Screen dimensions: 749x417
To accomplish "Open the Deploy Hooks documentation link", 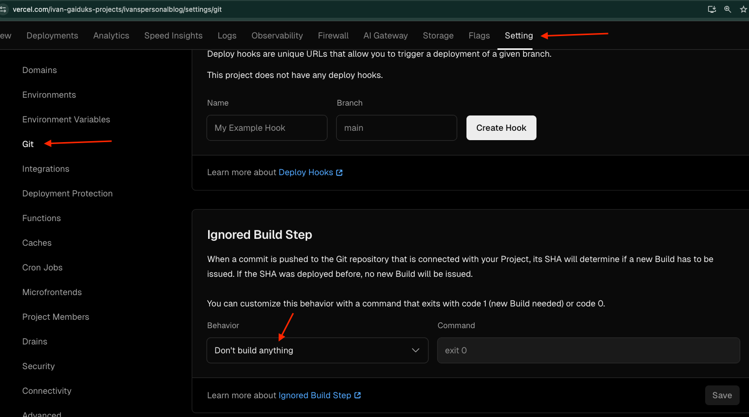I will 306,172.
